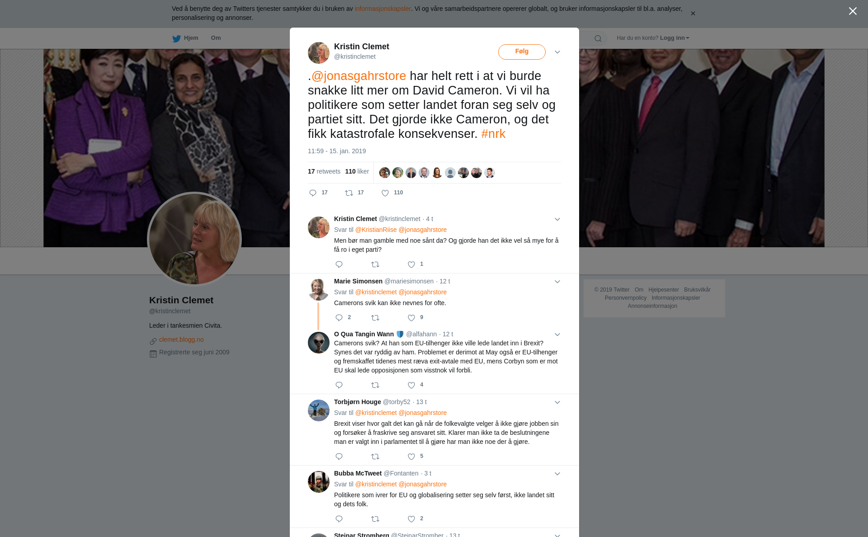
Task: Open Kristin Clemet's large profile photo
Action: [x=194, y=239]
